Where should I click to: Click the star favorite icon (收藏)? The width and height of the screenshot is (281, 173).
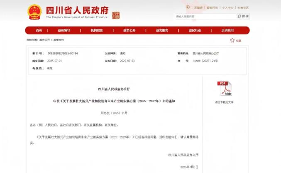pos(232,40)
